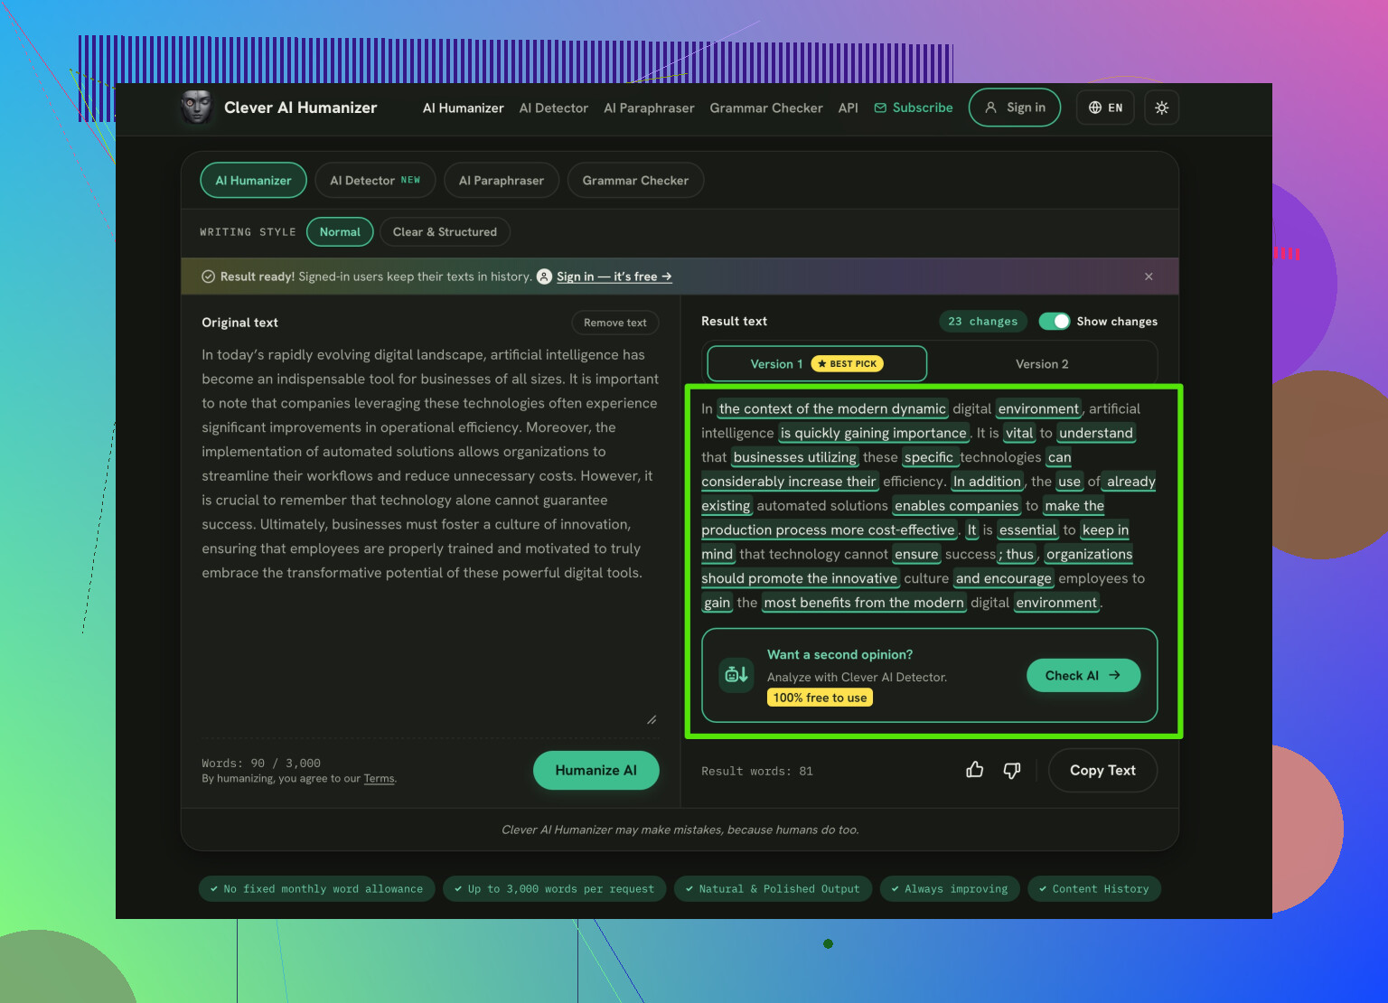Screen dimensions: 1388x1003
Task: Click the 23 changes badge
Action: (x=983, y=321)
